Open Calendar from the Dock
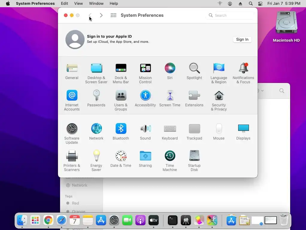 [74, 220]
